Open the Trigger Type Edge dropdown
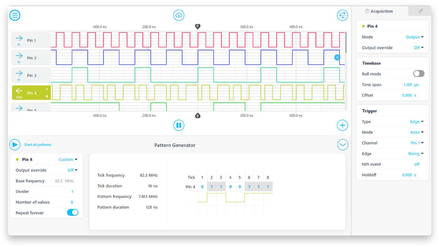 coord(417,122)
